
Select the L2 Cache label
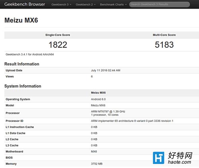point(12,139)
